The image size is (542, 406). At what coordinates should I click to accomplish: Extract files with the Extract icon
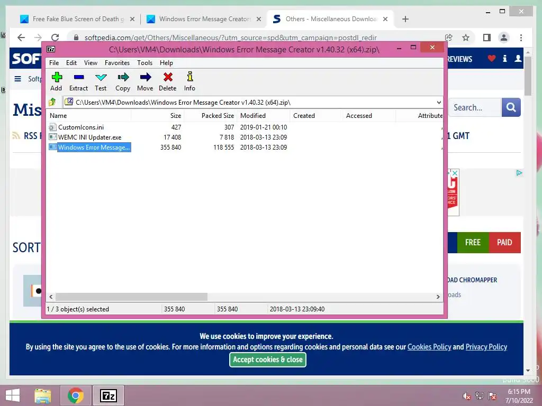pyautogui.click(x=78, y=77)
